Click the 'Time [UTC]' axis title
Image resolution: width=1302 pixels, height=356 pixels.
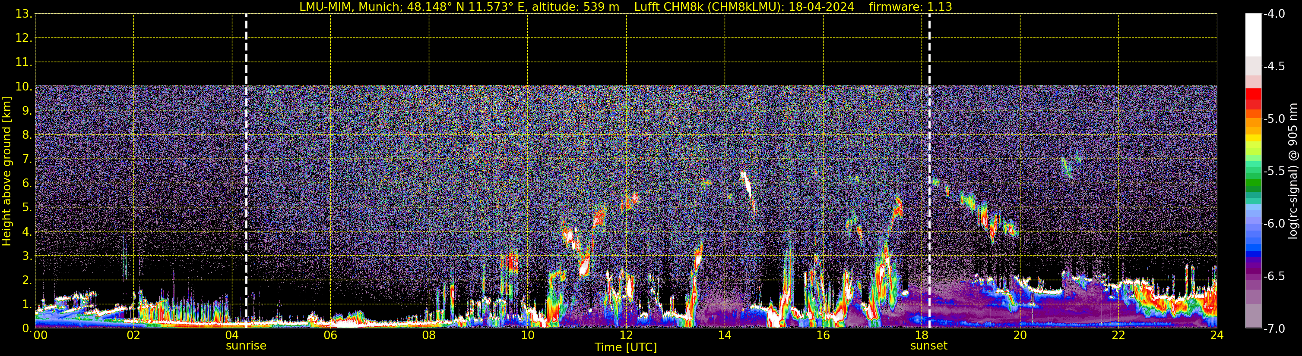pos(626,347)
